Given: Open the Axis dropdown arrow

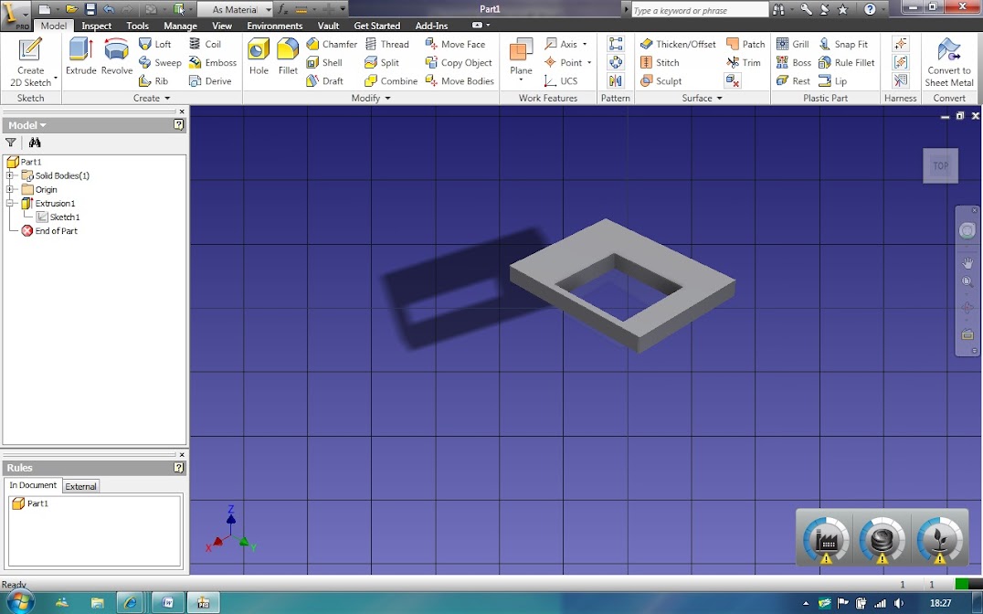Looking at the screenshot, I should coord(585,44).
